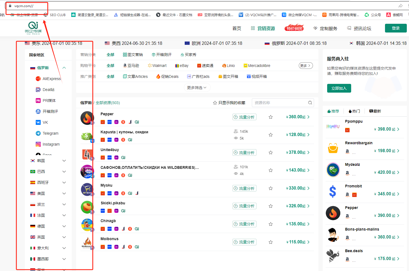Filter by 买家秀 marketing category
Screen dimensions: 409x271
click(189, 55)
